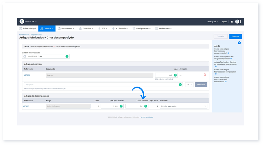Open the calendar icon in date field
This screenshot has height=145, width=263.
point(25,56)
